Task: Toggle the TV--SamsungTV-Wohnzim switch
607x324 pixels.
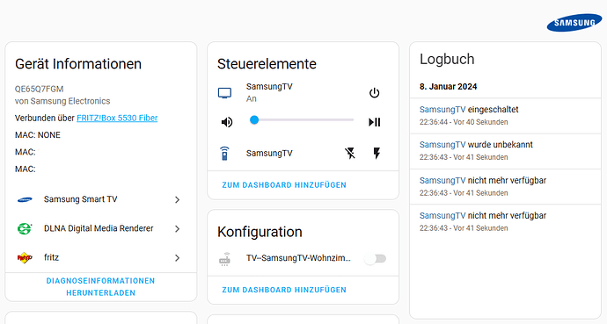Action: tap(375, 259)
